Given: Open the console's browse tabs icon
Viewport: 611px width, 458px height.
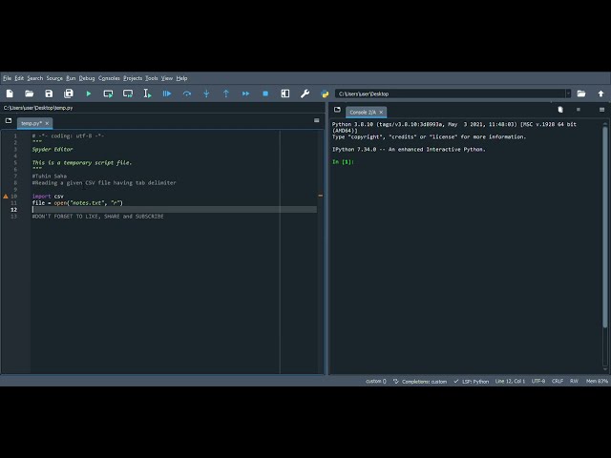Looking at the screenshot, I should (337, 110).
